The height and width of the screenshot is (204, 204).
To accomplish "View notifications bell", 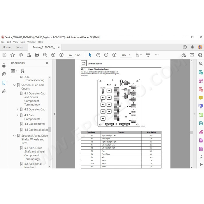I will pos(192,47).
